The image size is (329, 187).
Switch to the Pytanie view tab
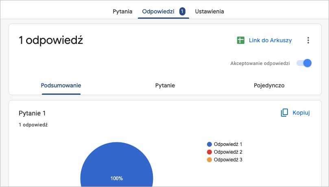(165, 85)
